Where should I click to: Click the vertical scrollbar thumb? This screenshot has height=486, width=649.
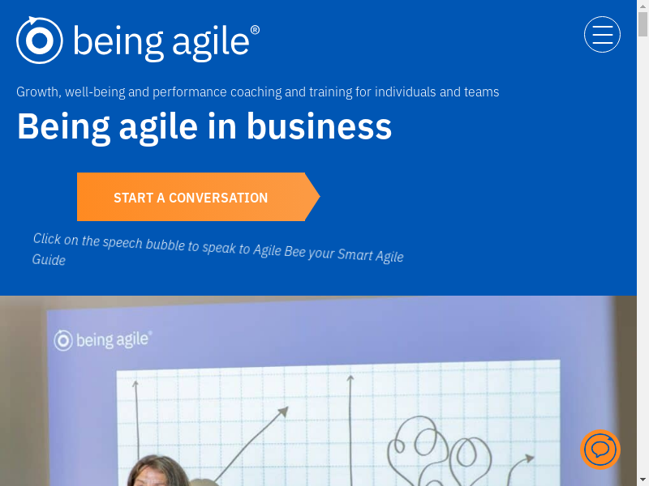tap(643, 23)
